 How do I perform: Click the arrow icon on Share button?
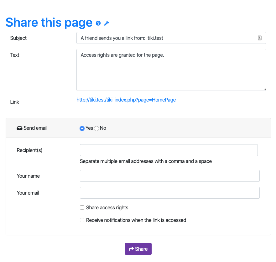pyautogui.click(x=131, y=249)
